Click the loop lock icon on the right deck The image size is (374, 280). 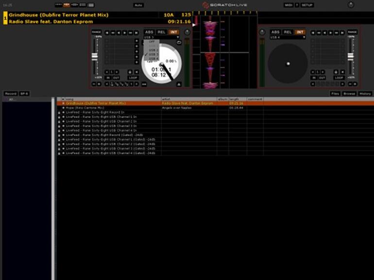coord(335,72)
